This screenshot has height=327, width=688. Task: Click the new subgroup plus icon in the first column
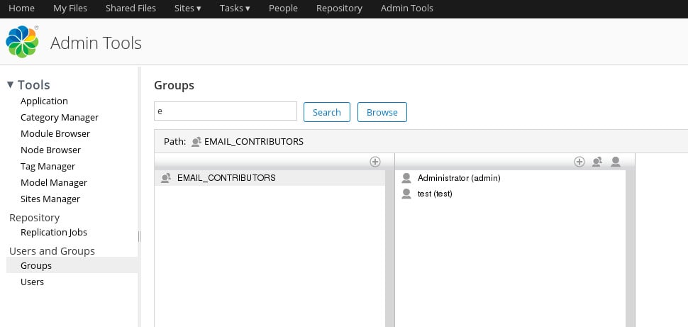click(375, 162)
